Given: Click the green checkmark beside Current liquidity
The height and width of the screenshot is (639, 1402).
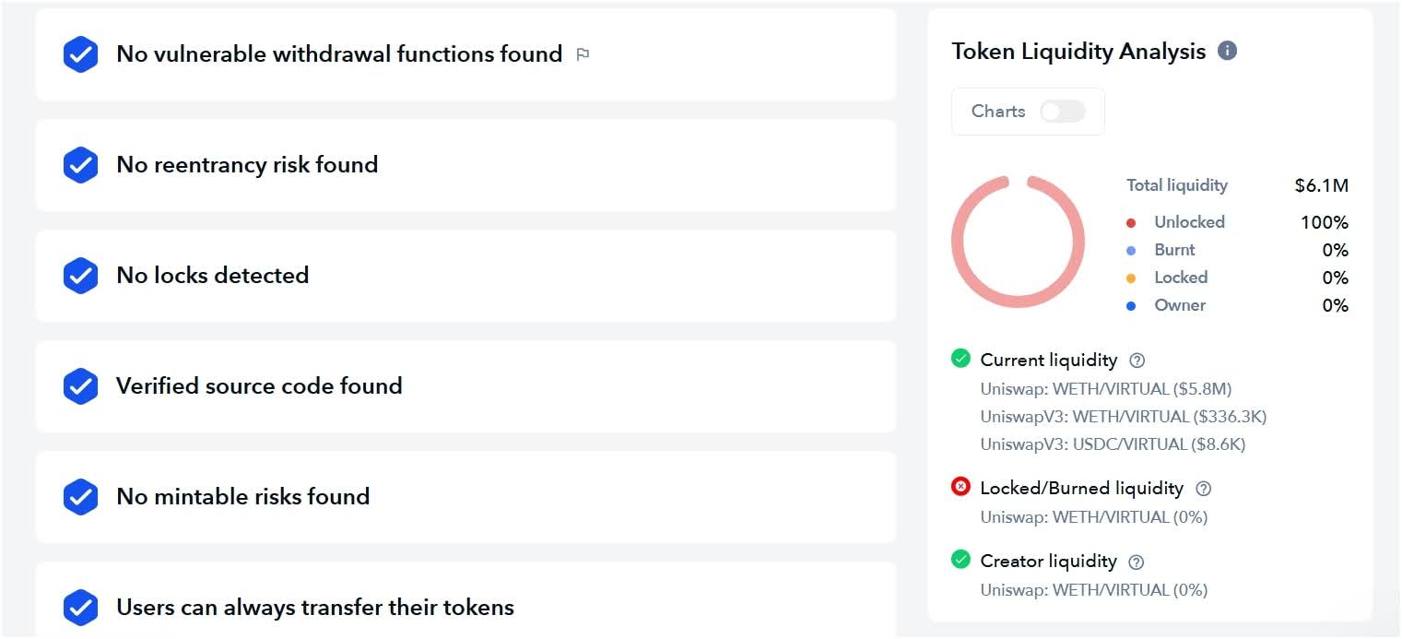Looking at the screenshot, I should 961,359.
